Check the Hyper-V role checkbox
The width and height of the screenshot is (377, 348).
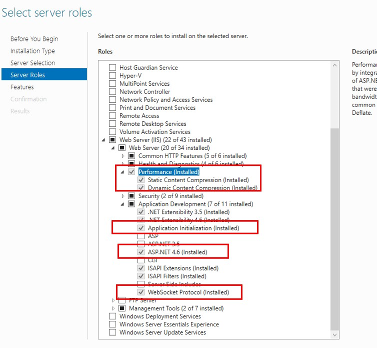click(x=112, y=76)
